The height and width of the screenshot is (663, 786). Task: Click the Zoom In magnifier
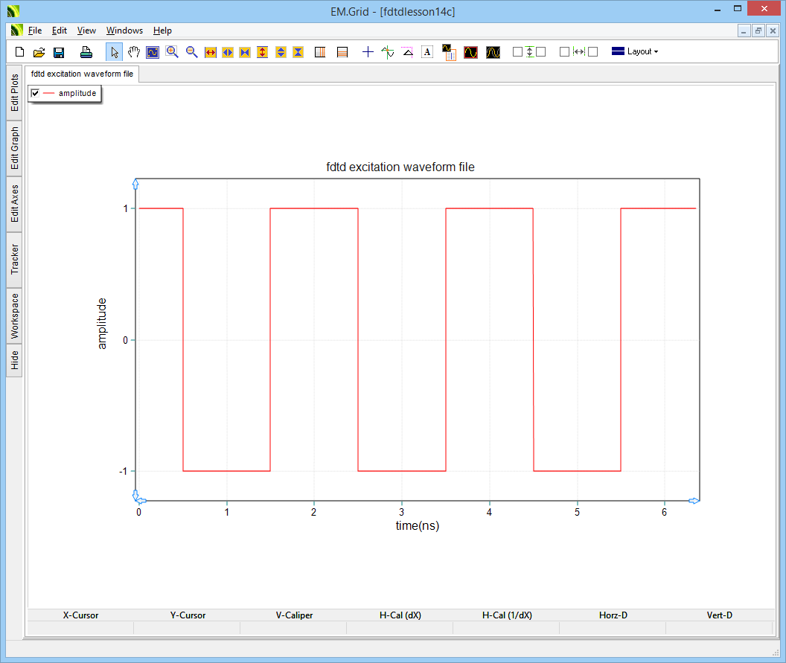172,52
